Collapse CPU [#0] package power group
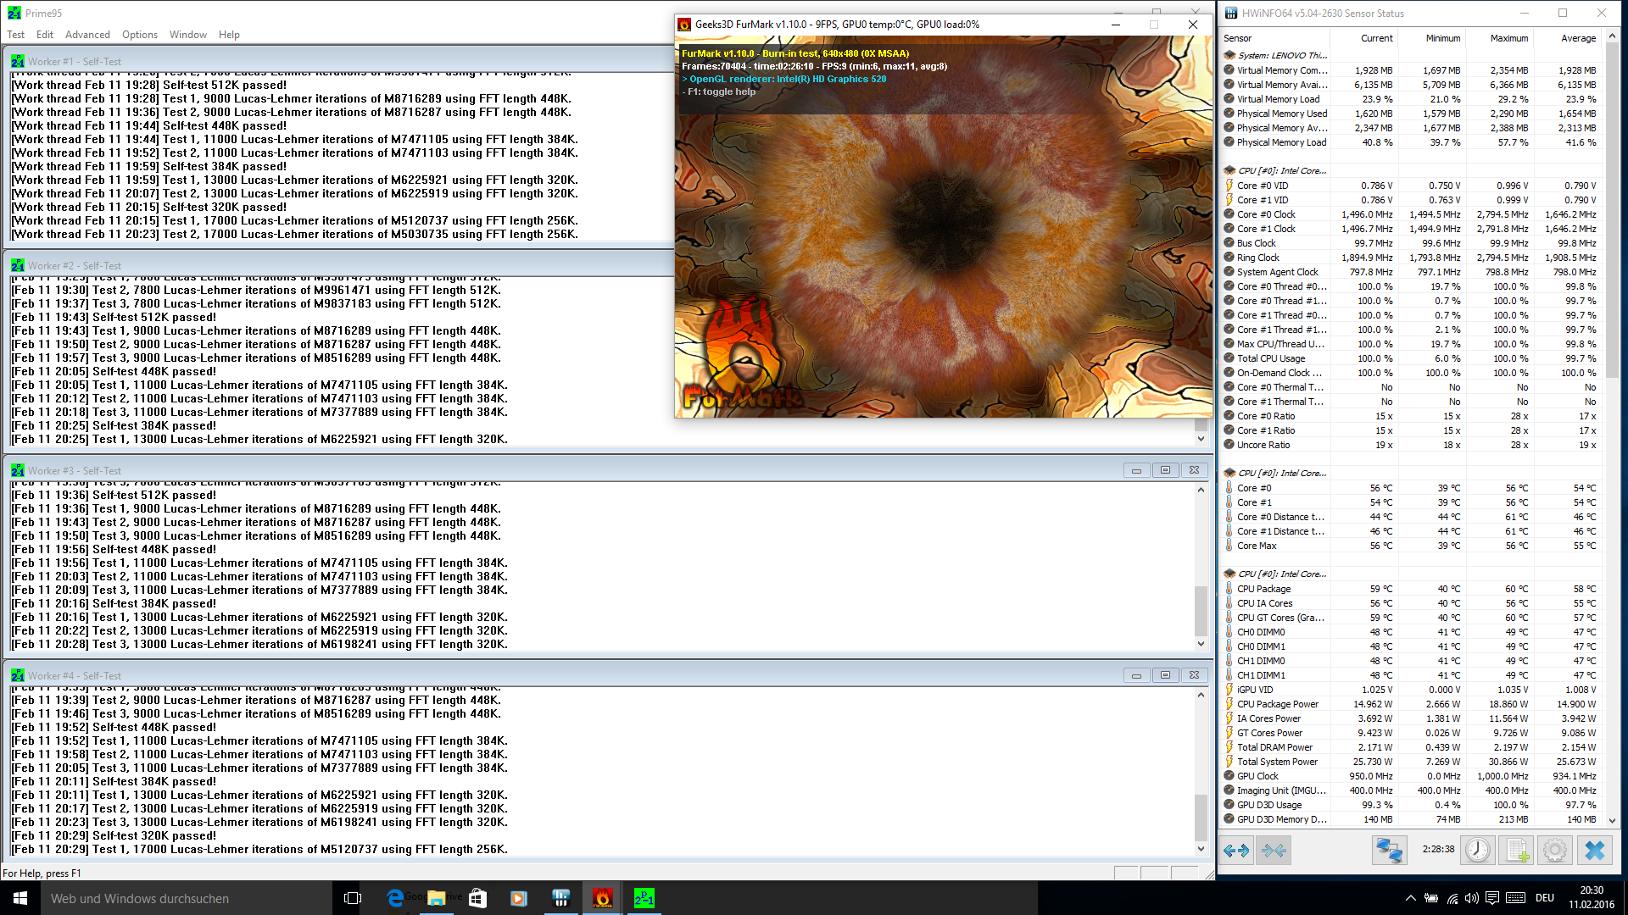Screen dimensions: 1628x915 (x=1229, y=574)
